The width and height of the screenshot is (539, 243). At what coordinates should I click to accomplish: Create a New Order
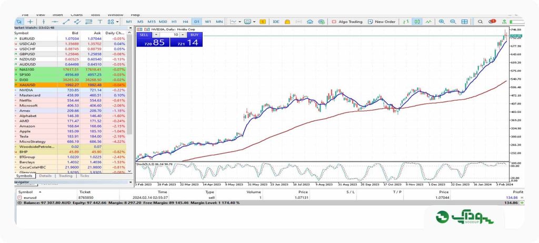coord(382,22)
